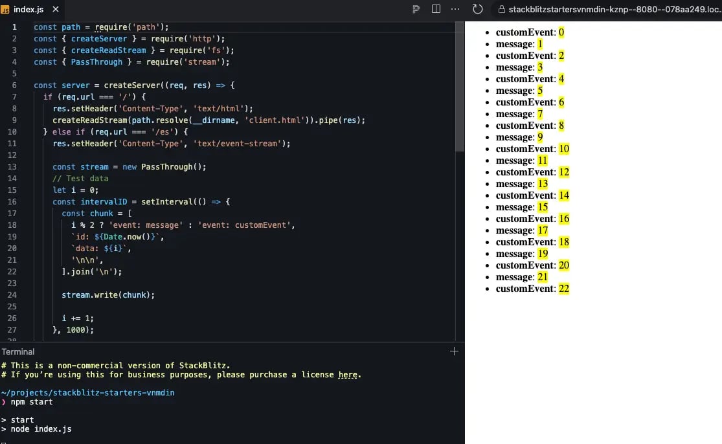
Task: Click line number 6 in the gutter
Action: point(14,85)
